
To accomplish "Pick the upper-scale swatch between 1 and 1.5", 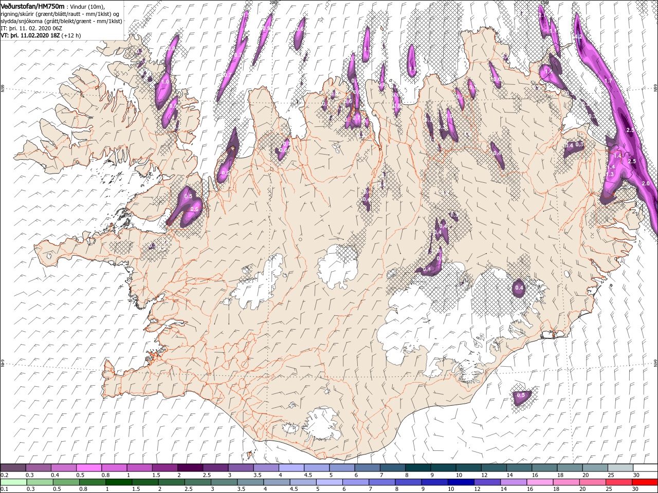I will 139,468.
